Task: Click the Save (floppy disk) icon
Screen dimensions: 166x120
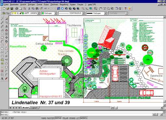Action: pyautogui.click(x=12, y=9)
